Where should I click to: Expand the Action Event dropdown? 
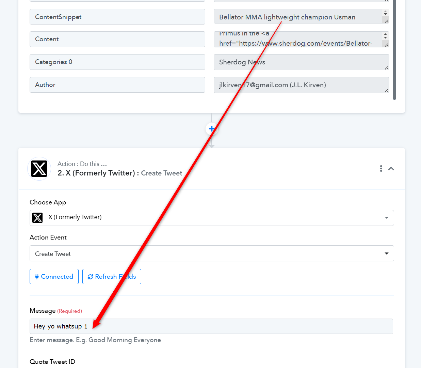pos(211,254)
